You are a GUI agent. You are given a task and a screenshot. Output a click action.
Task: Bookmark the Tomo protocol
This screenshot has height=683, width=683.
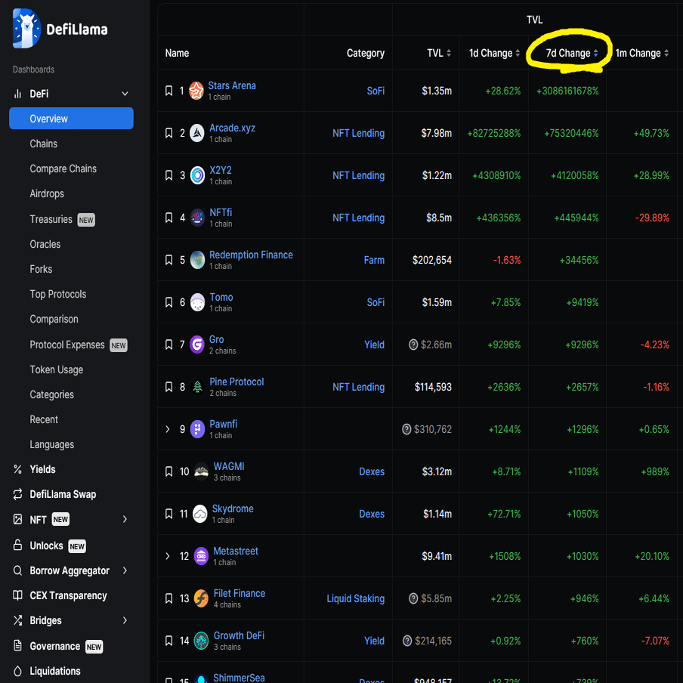tap(169, 302)
